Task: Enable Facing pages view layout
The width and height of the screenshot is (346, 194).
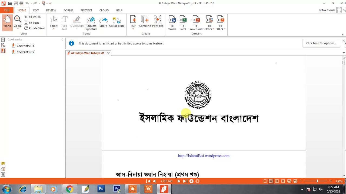Action: 277,181
